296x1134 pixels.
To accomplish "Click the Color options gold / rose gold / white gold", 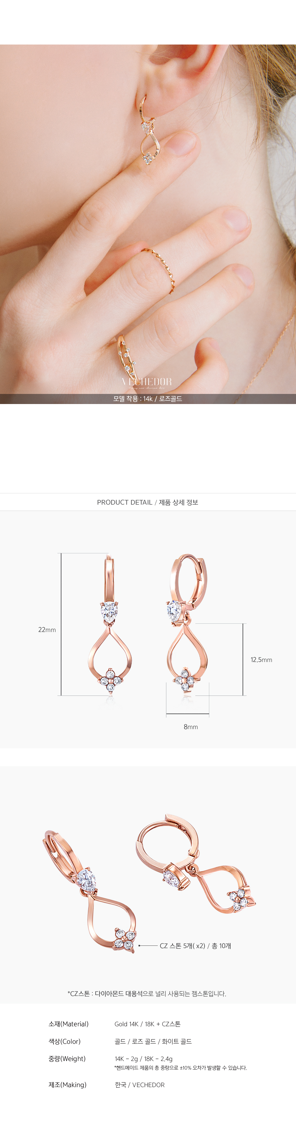I will pos(153,1042).
